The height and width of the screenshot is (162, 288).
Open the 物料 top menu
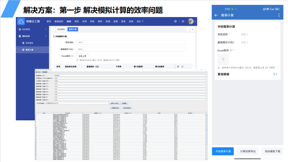point(100,22)
